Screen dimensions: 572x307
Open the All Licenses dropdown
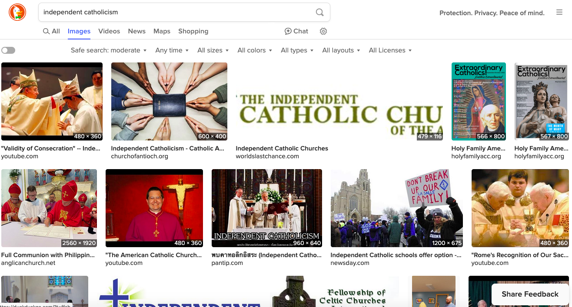[390, 50]
